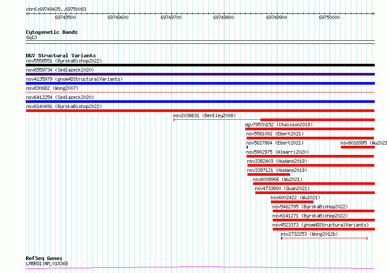This screenshot has height=273, width=387.
Task: Click the red nsv4733800 variant bar
Action: (x=315, y=193)
